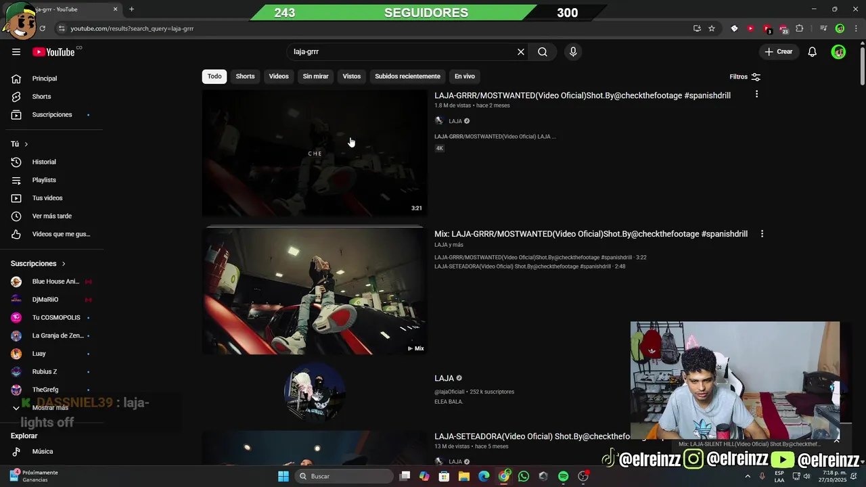
Task: Select the Todo filter chip
Action: tap(214, 76)
